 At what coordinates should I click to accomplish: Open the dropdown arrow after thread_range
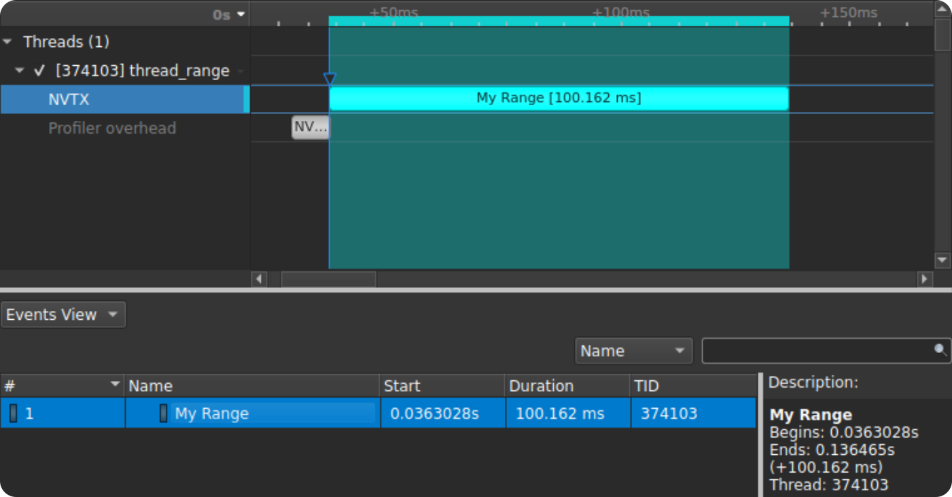pyautogui.click(x=241, y=71)
